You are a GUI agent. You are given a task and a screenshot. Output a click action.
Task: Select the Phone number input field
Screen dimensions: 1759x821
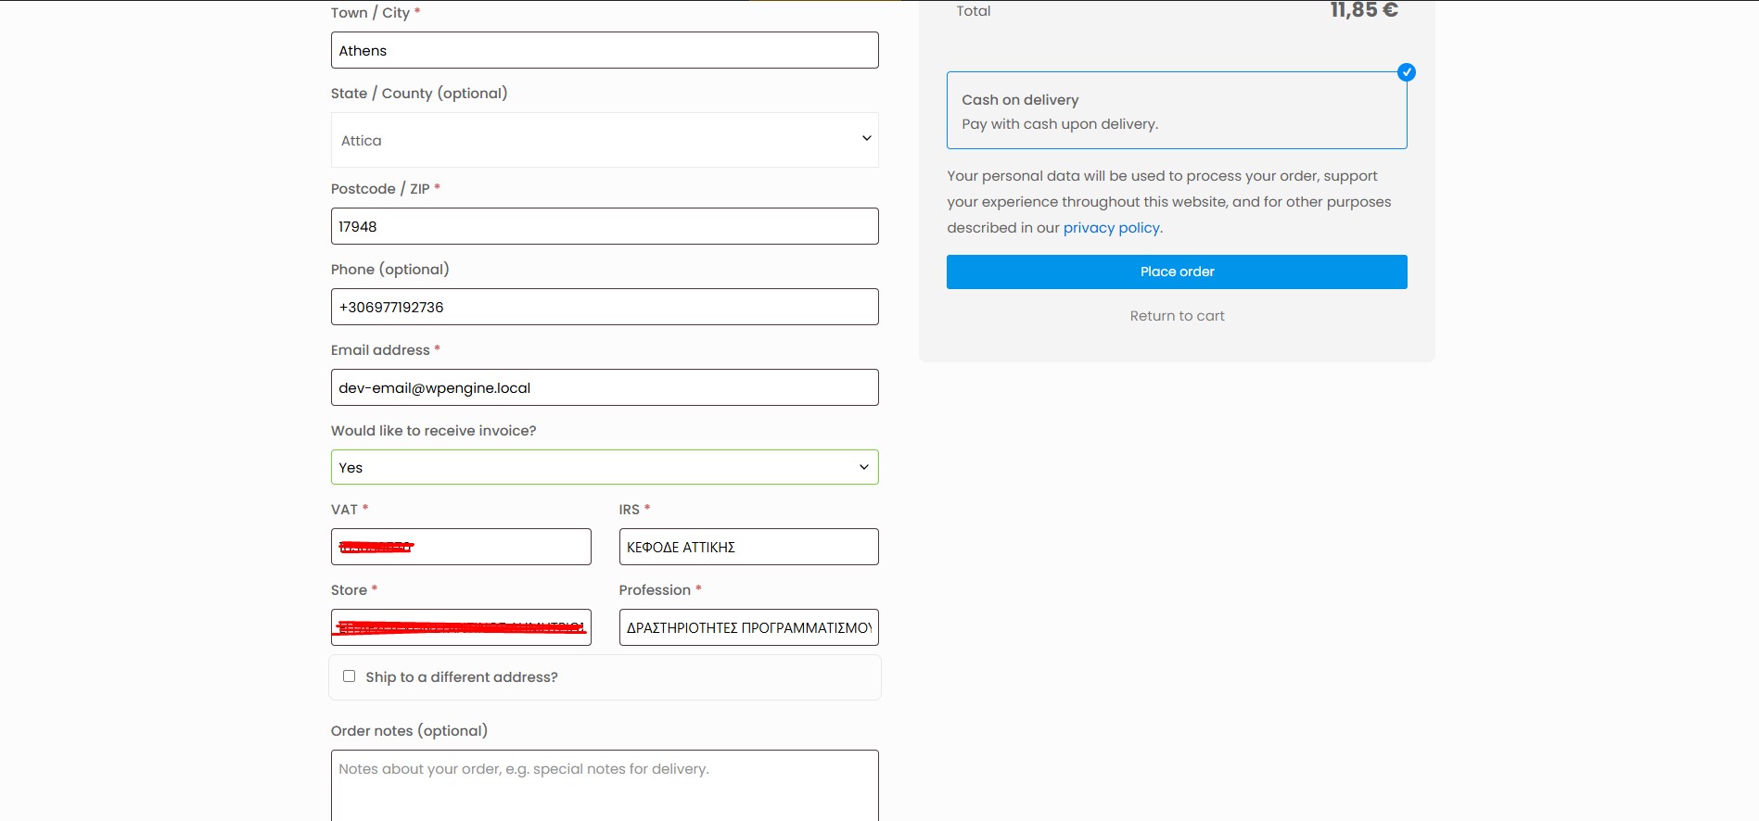tap(605, 307)
